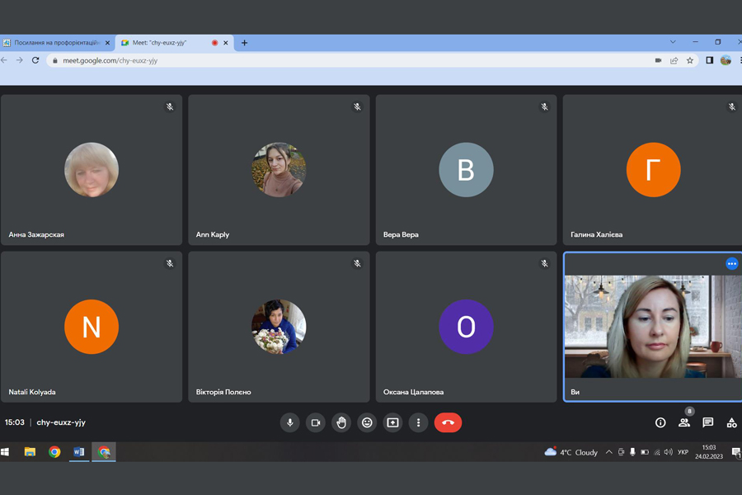
Task: Close the Посилання на профорієнтацій tab
Action: 107,43
